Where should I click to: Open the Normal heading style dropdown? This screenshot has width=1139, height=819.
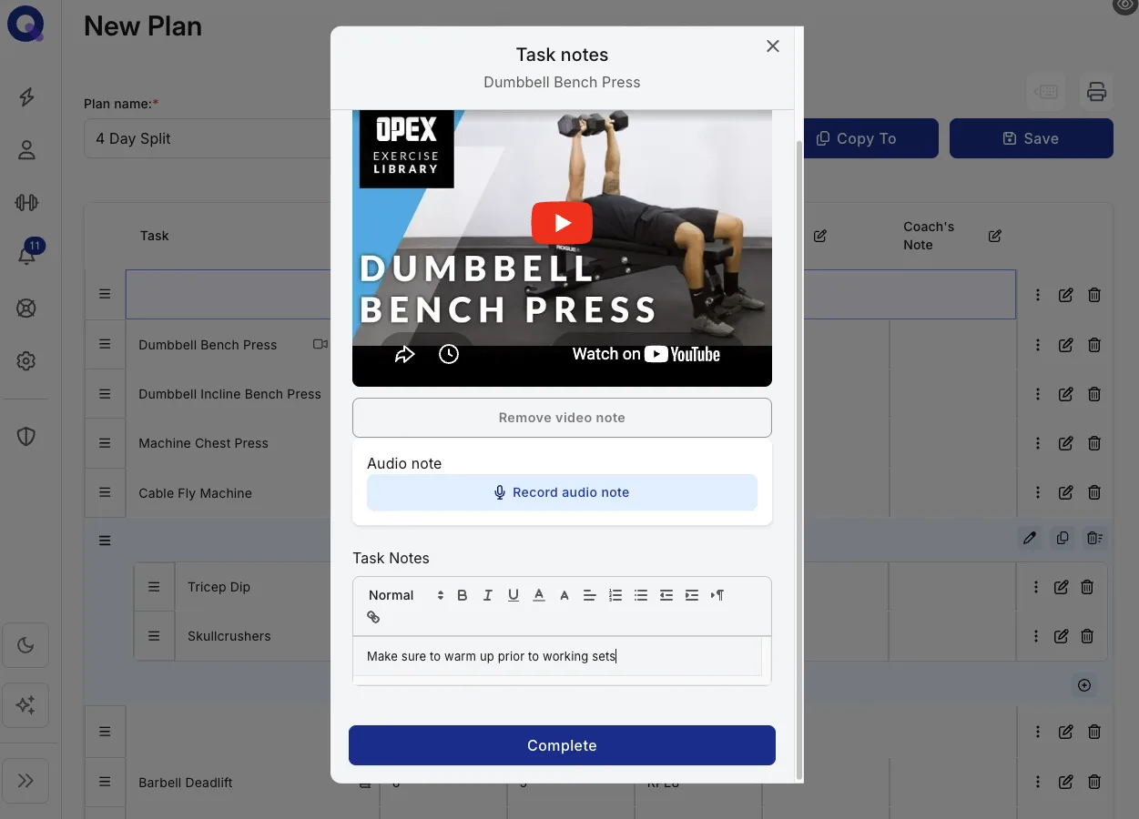405,595
